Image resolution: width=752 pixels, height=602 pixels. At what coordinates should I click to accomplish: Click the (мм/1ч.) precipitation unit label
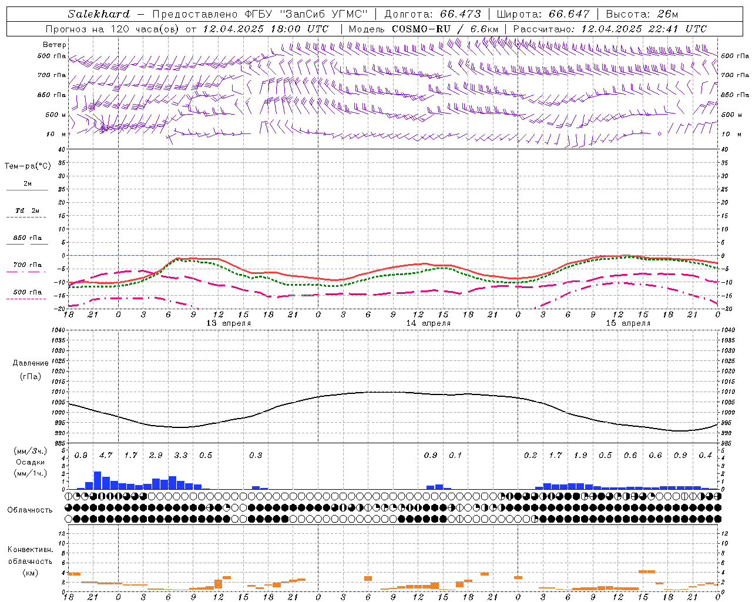click(x=30, y=473)
